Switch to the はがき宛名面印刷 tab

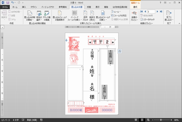tap(120, 7)
